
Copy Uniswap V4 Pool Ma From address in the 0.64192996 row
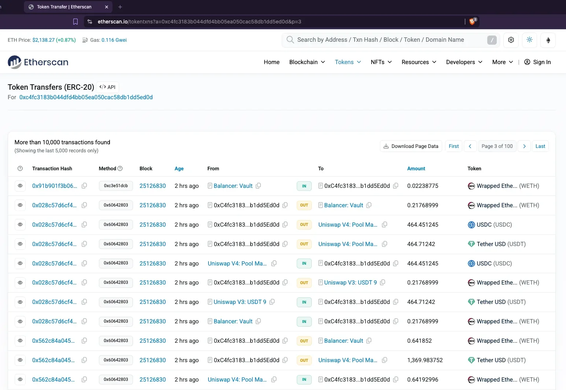[274, 379]
